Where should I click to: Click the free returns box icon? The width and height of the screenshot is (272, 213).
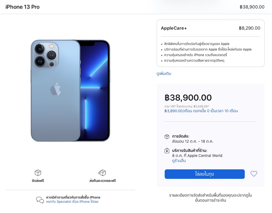click(102, 173)
